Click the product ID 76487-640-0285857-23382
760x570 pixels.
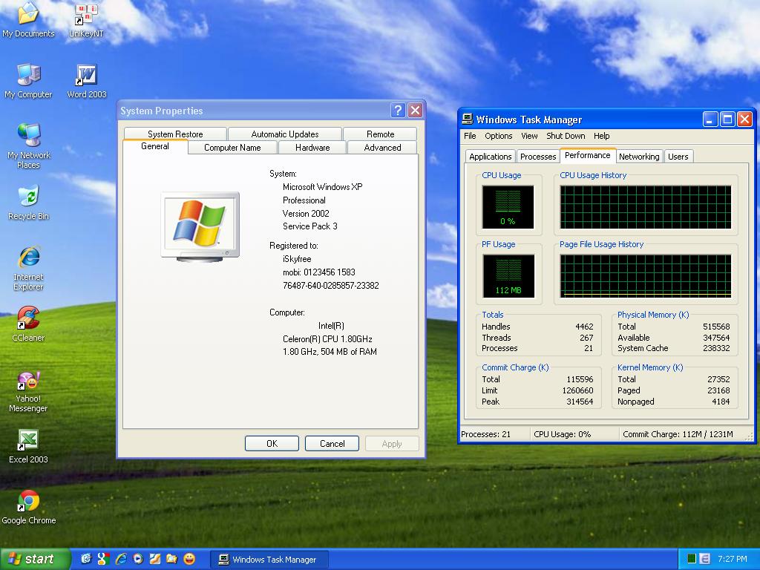330,286
